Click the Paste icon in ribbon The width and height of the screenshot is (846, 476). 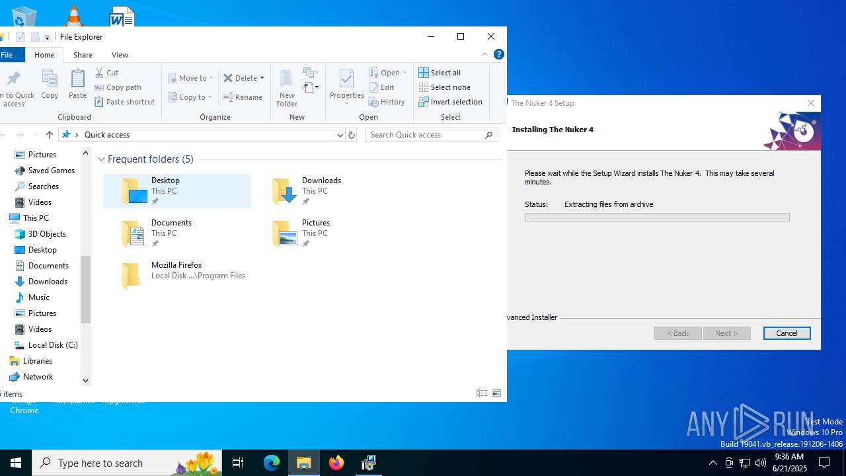(77, 85)
